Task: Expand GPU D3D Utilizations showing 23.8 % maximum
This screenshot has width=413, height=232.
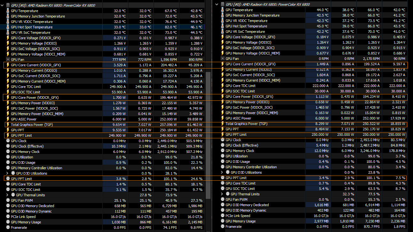Action: [x=222, y=172]
